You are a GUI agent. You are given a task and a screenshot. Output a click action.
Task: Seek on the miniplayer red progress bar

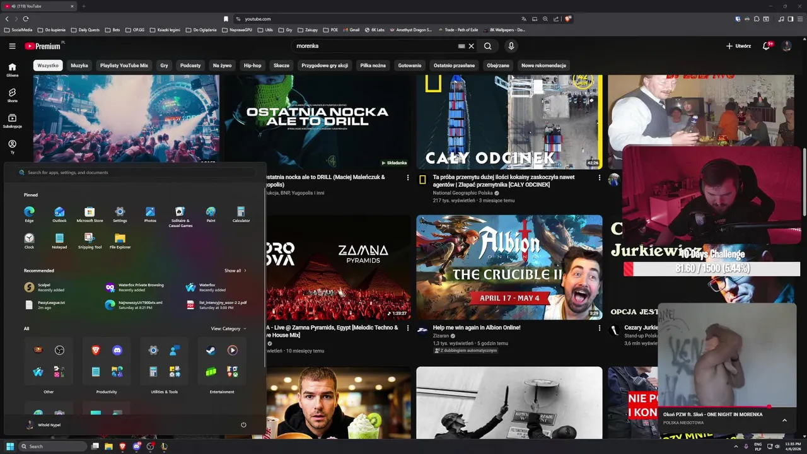[x=726, y=407]
